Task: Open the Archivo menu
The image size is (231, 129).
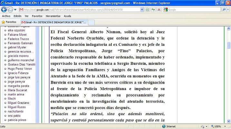Action: [6, 16]
